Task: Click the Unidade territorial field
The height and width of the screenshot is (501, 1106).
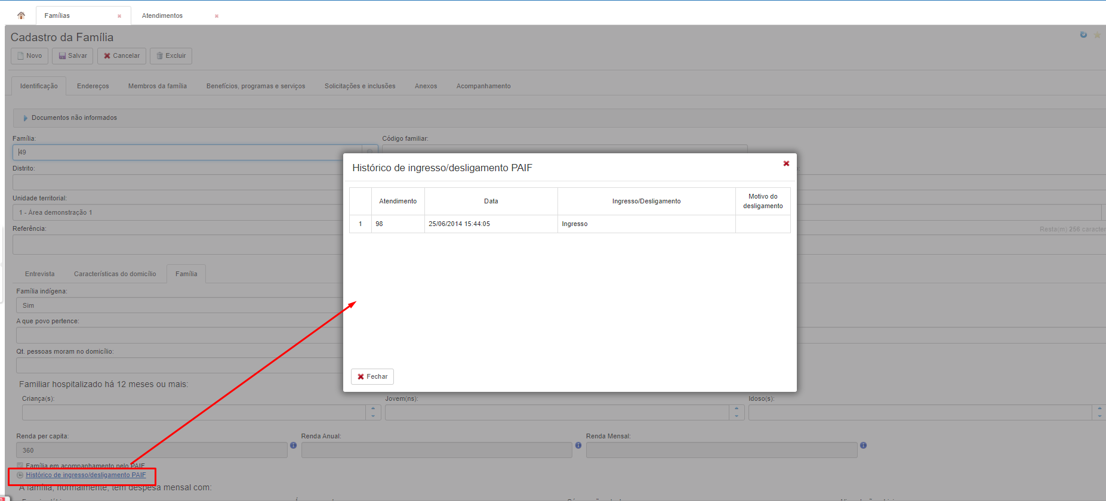Action: point(178,212)
